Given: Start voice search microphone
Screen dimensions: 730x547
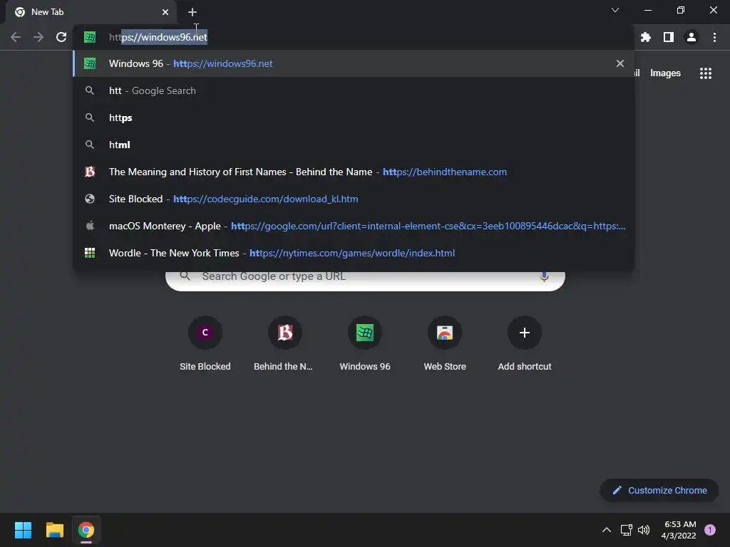Looking at the screenshot, I should (544, 277).
